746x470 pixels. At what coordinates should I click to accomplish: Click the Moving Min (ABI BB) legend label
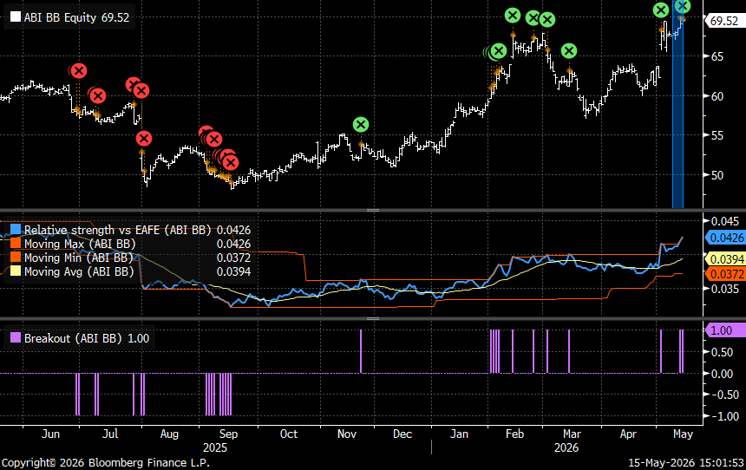point(78,258)
